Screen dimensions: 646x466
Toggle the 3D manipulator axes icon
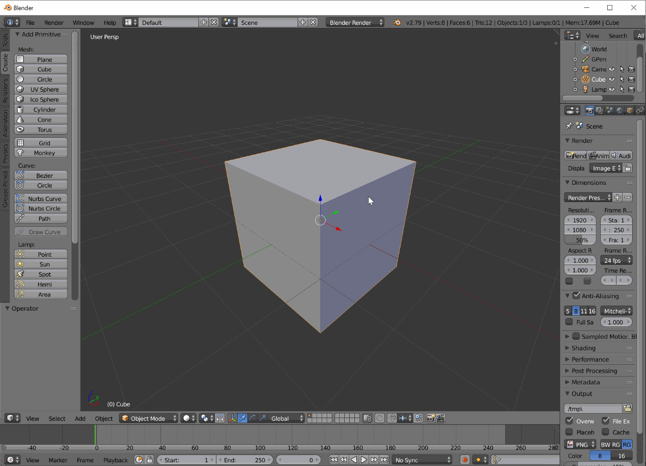pos(232,418)
